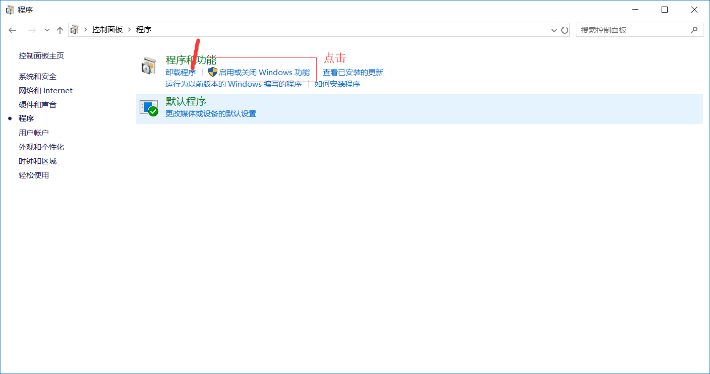Image resolution: width=710 pixels, height=374 pixels.
Task: Click the magnifier search icon
Action: 694,30
